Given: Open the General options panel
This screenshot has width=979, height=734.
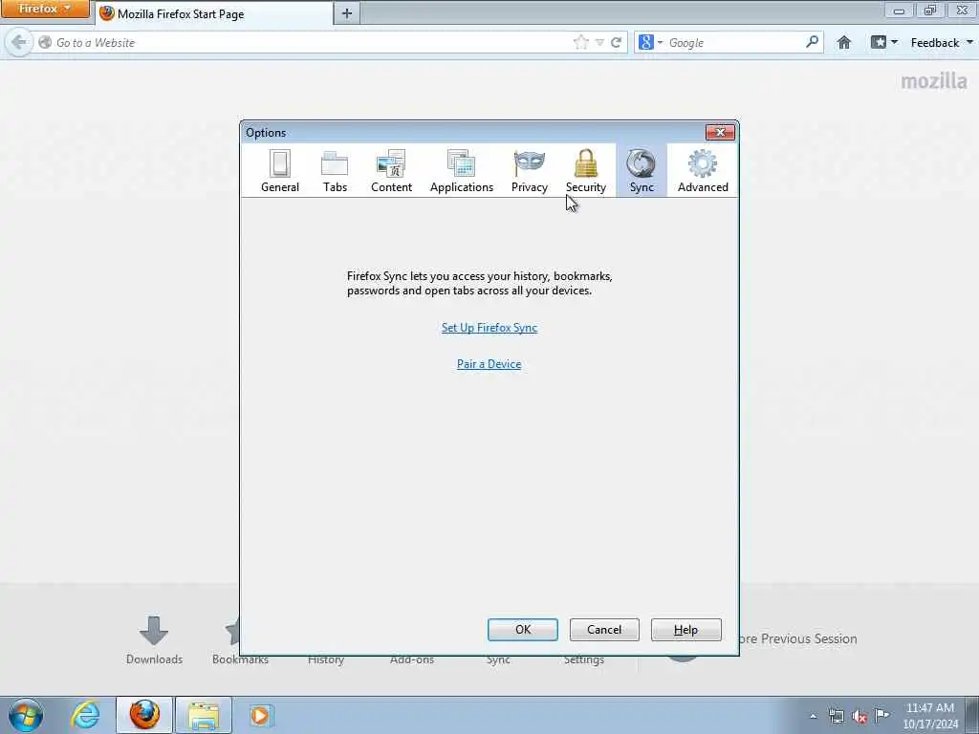Looking at the screenshot, I should [x=280, y=171].
